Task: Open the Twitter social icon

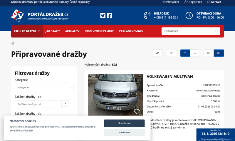Action: coord(103,16)
